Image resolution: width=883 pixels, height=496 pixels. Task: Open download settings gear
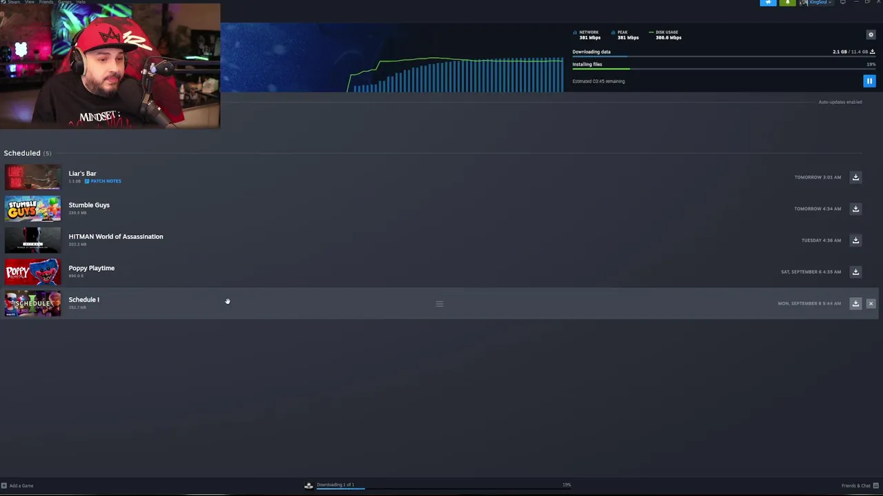click(x=871, y=34)
